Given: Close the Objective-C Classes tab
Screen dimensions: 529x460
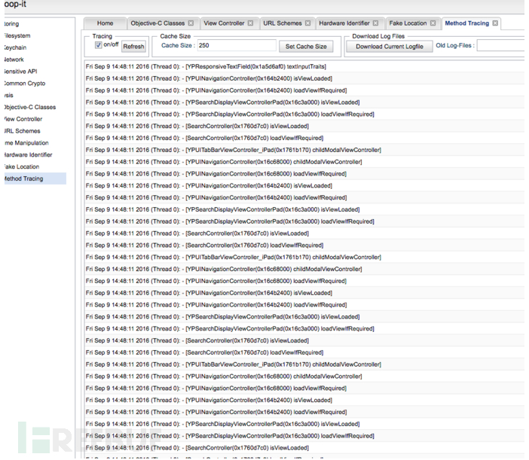Looking at the screenshot, I should coord(191,23).
